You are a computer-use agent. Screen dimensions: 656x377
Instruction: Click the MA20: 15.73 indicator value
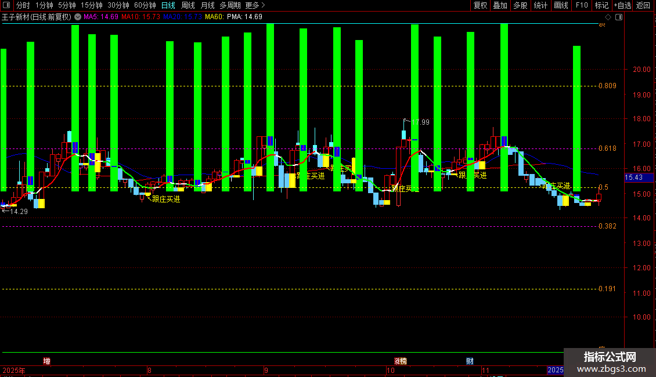tap(182, 17)
